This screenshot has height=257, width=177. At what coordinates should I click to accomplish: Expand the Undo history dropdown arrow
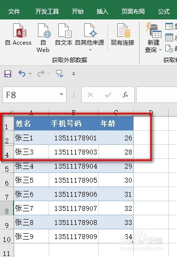[x=30, y=73]
